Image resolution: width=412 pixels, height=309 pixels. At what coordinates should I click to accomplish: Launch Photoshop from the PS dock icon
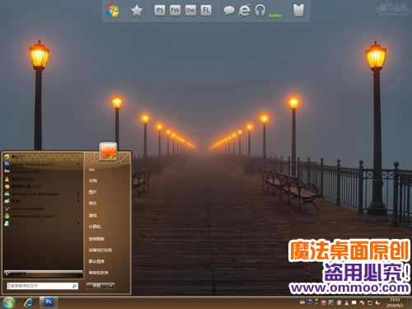point(160,11)
